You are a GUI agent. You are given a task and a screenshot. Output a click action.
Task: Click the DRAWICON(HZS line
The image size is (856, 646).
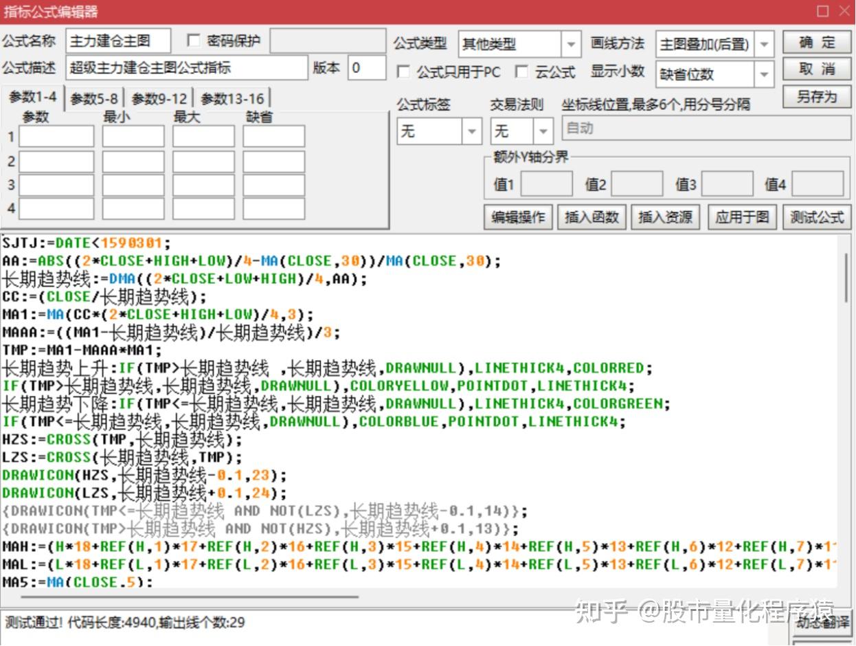click(144, 475)
